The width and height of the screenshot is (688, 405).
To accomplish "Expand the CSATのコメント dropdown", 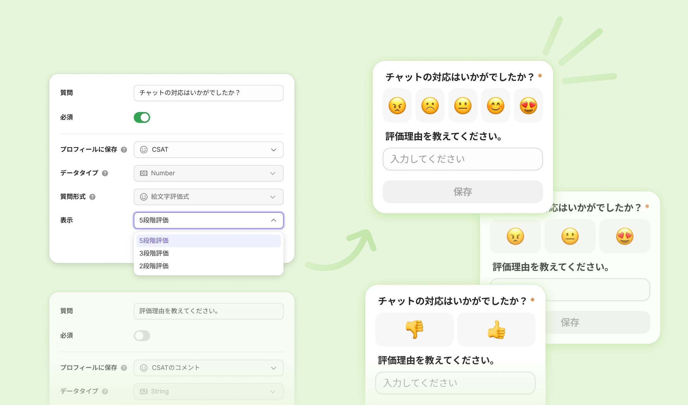I will [x=208, y=368].
